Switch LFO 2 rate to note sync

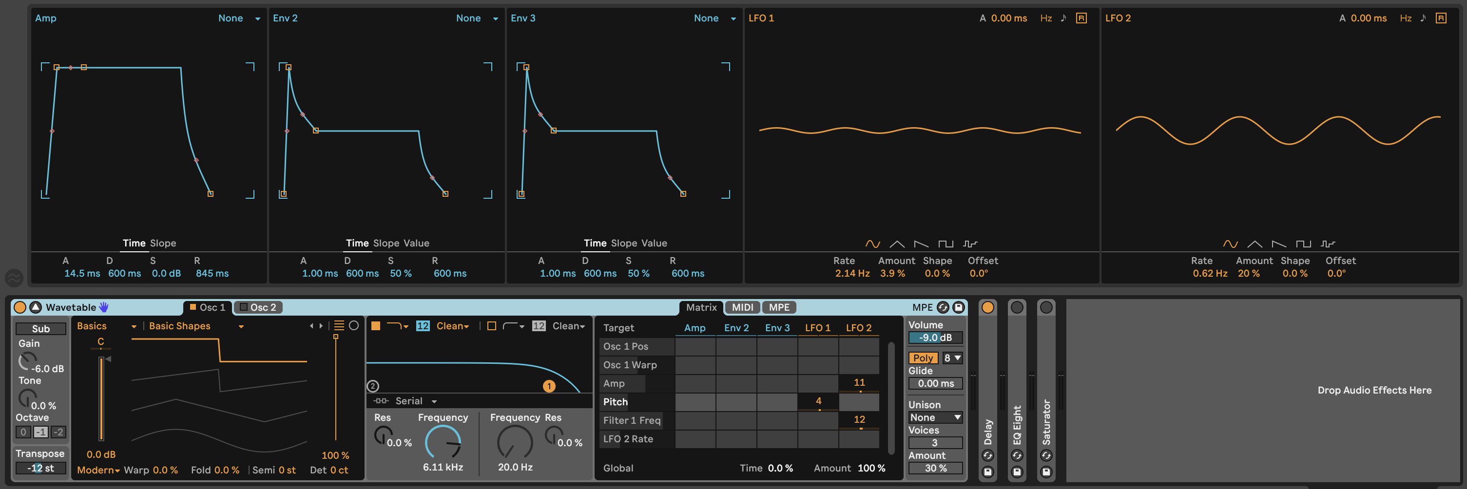point(1423,18)
